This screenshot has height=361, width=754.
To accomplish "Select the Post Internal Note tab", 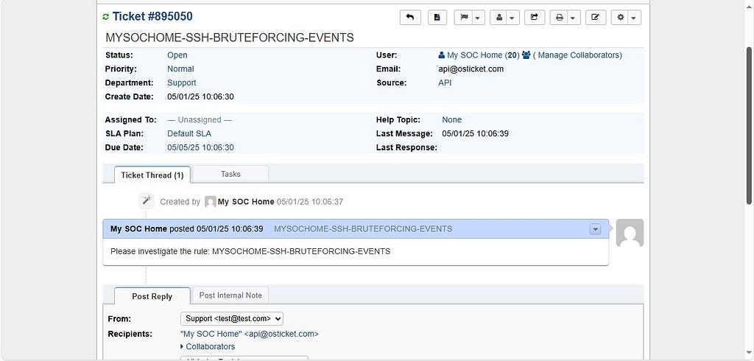I will (230, 295).
